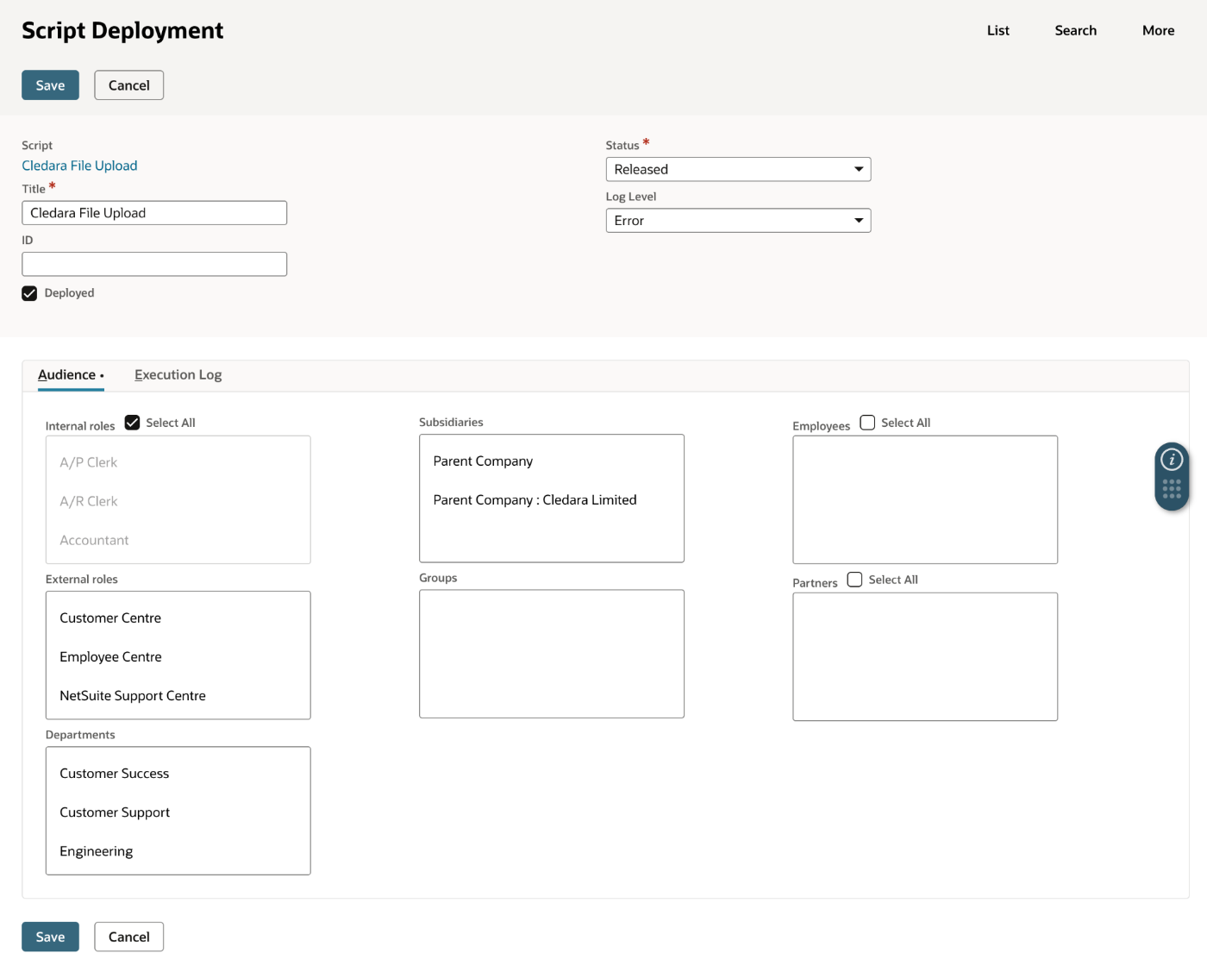Open the Status dropdown showing Released

pyautogui.click(x=738, y=169)
